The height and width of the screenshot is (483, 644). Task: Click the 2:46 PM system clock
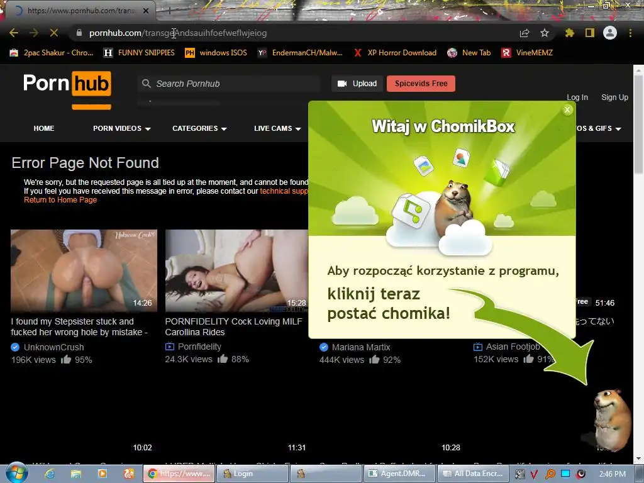point(612,474)
